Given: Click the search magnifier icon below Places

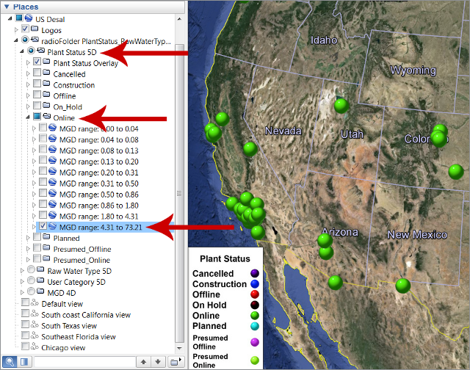Looking at the screenshot, I should click(x=10, y=361).
